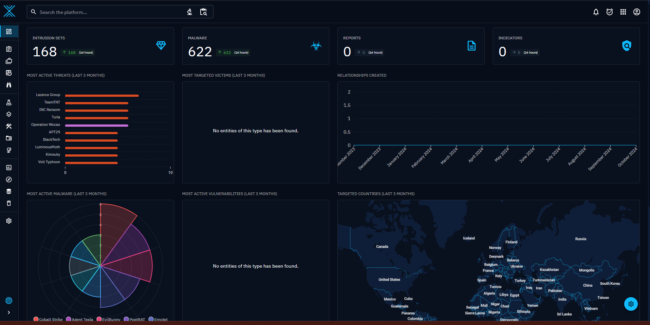Click United States on the map
This screenshot has width=650, height=325.
tap(389, 280)
